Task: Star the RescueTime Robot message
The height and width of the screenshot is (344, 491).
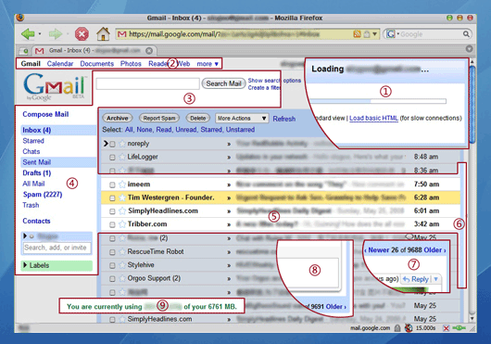Action: (122, 251)
